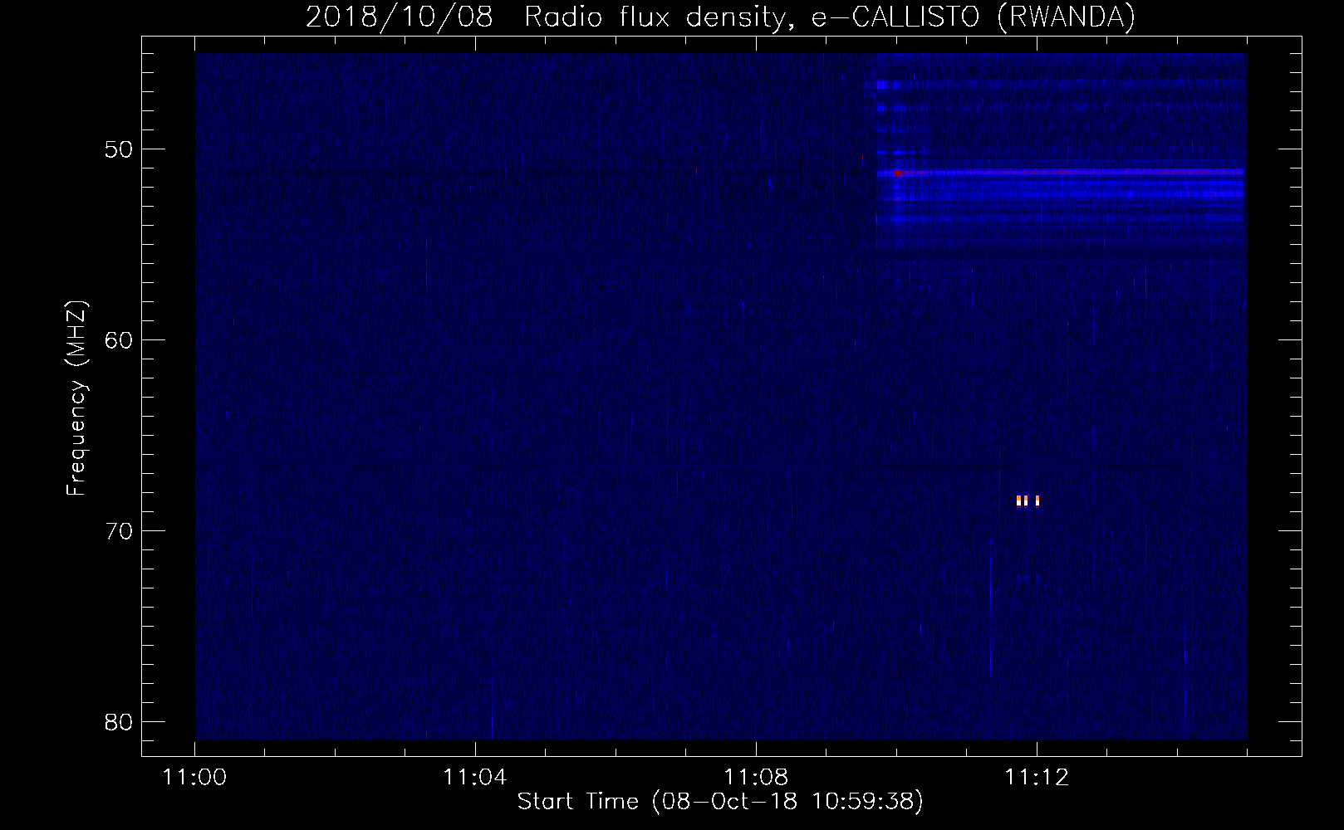Click the 2018/10/08 date in the title
Viewport: 1344px width, 830px height.
[399, 17]
